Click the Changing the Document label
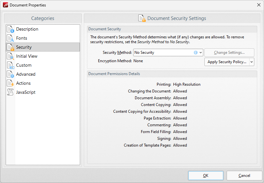 pyautogui.click(x=150, y=91)
